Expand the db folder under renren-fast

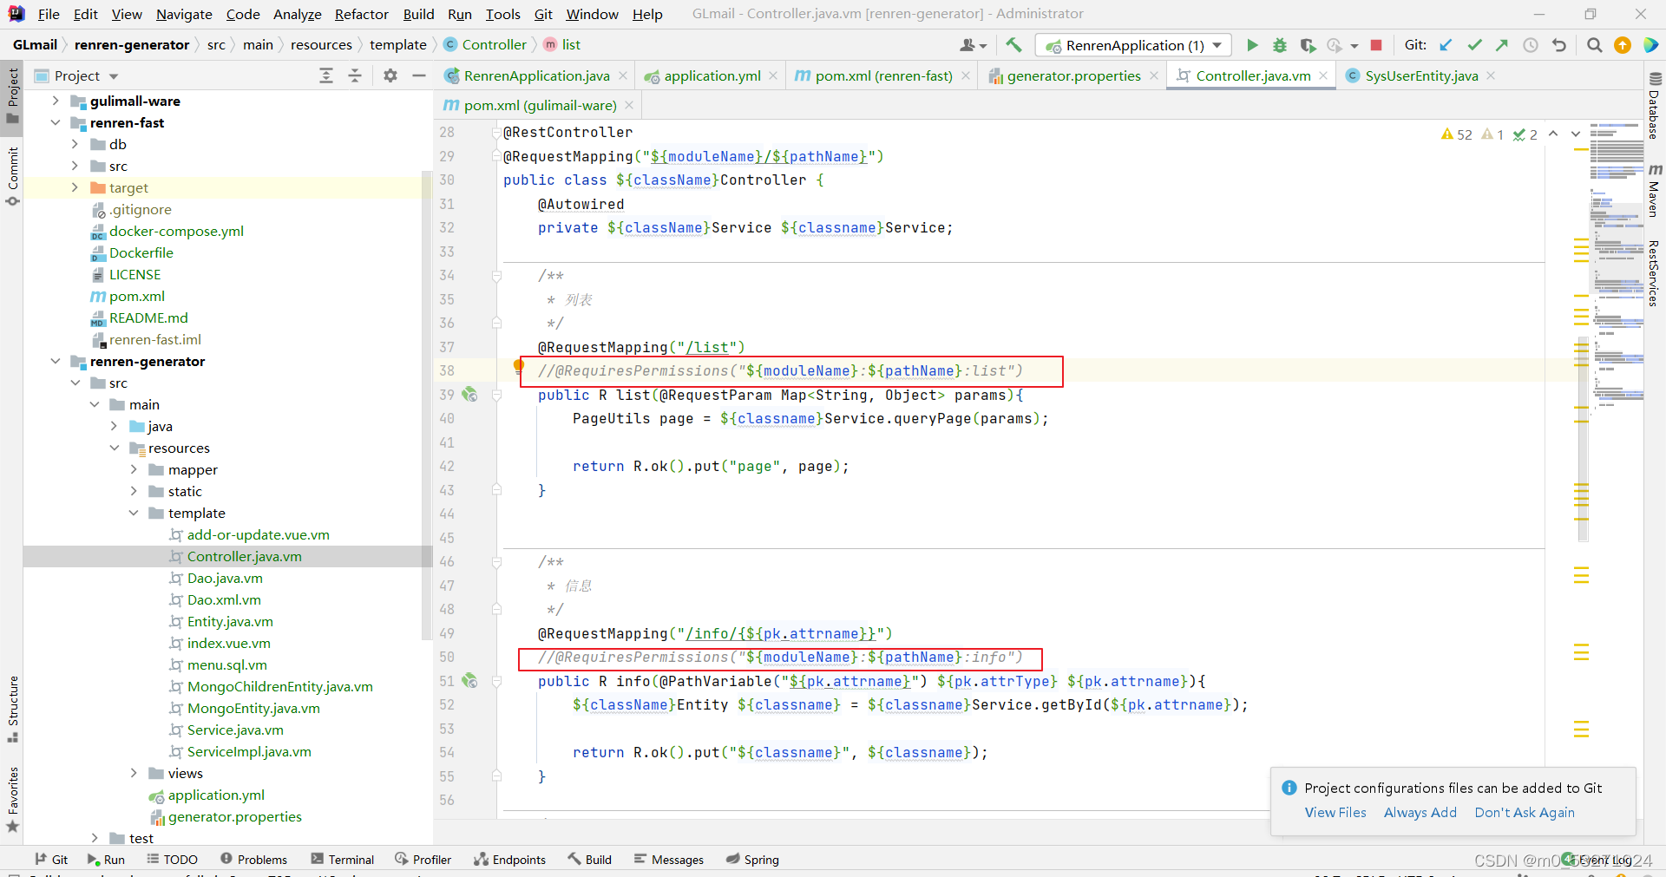pos(75,145)
